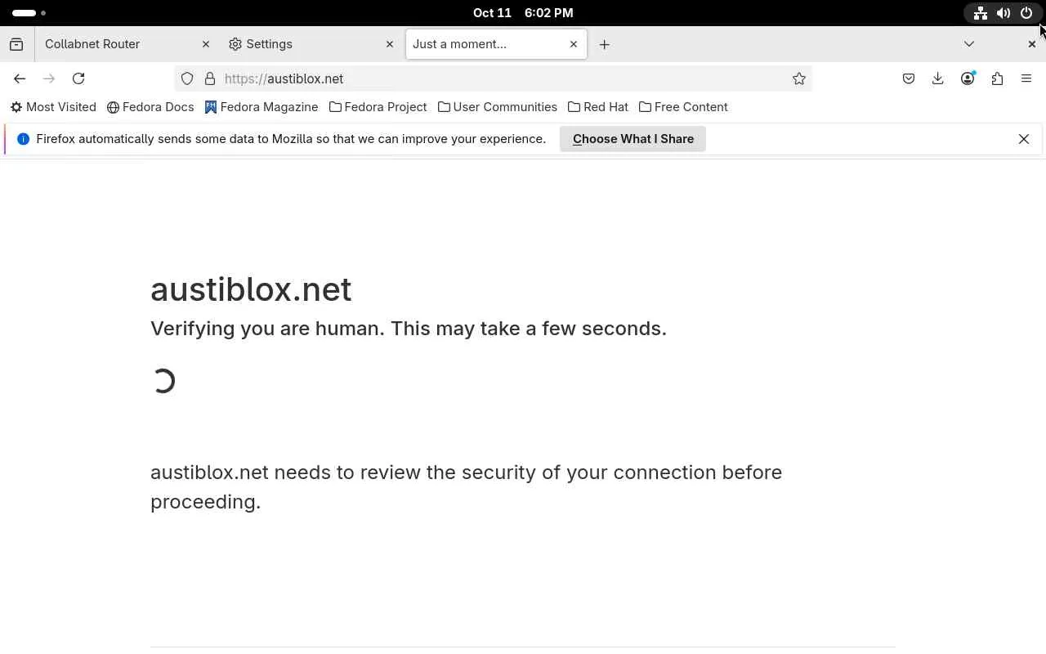The image size is (1046, 654).
Task: Click the tracking protection shield icon
Action: pyautogui.click(x=187, y=78)
